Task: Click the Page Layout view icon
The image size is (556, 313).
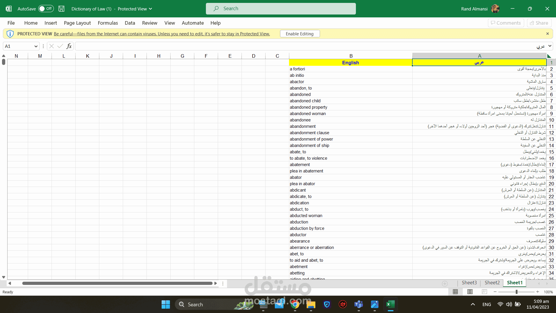Action: (x=470, y=292)
